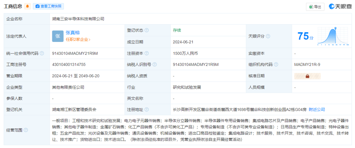The height and width of the screenshot is (148, 355).
Task: Click help icon beside 注册地址
Action: [147, 110]
